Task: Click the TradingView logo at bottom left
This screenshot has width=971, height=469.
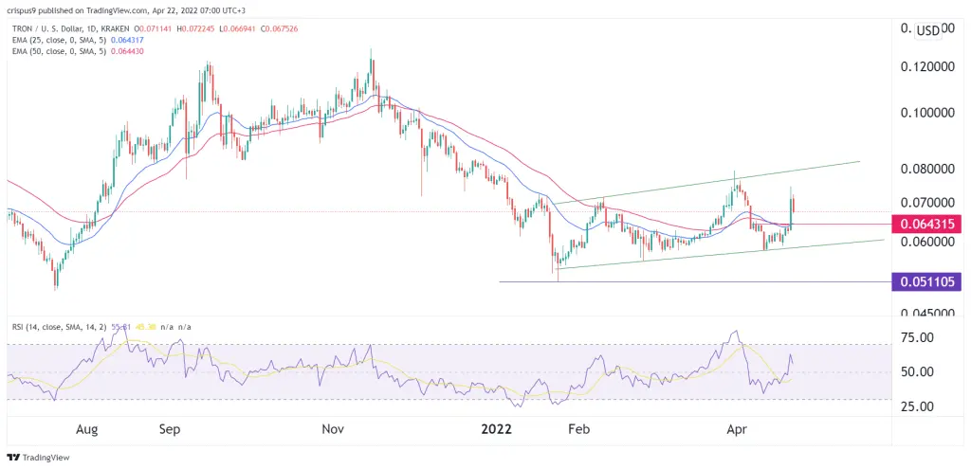Action: coord(38,458)
